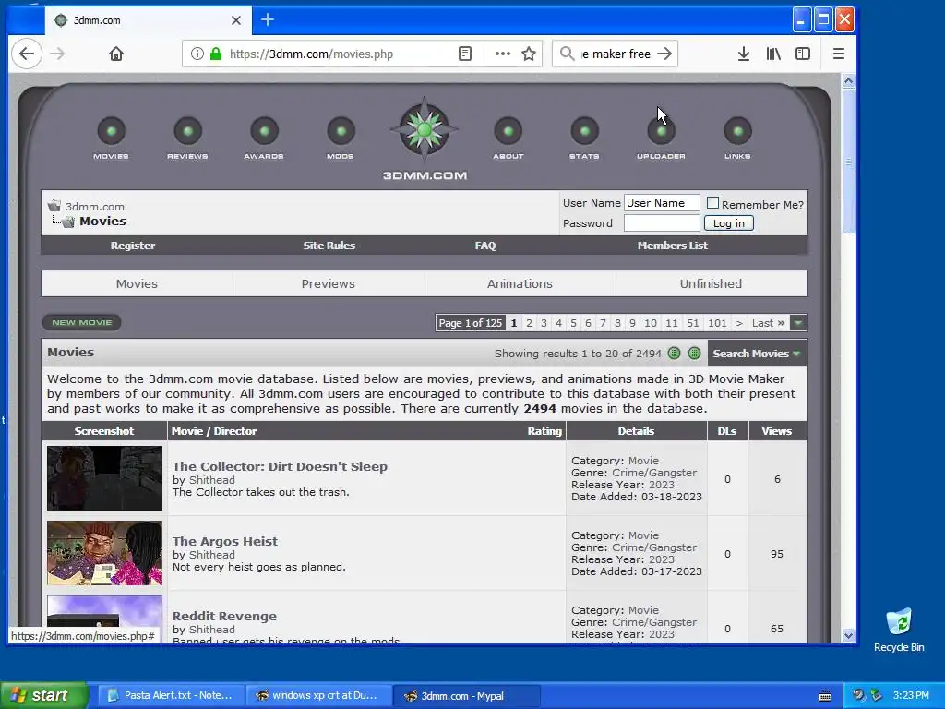Screen dimensions: 945x709
Task: Click the page scrollbar up arrow
Action: [848, 80]
